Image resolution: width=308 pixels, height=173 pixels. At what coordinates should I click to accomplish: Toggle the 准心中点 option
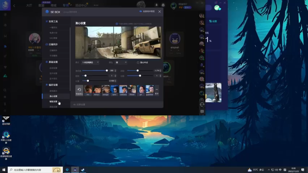(142, 62)
